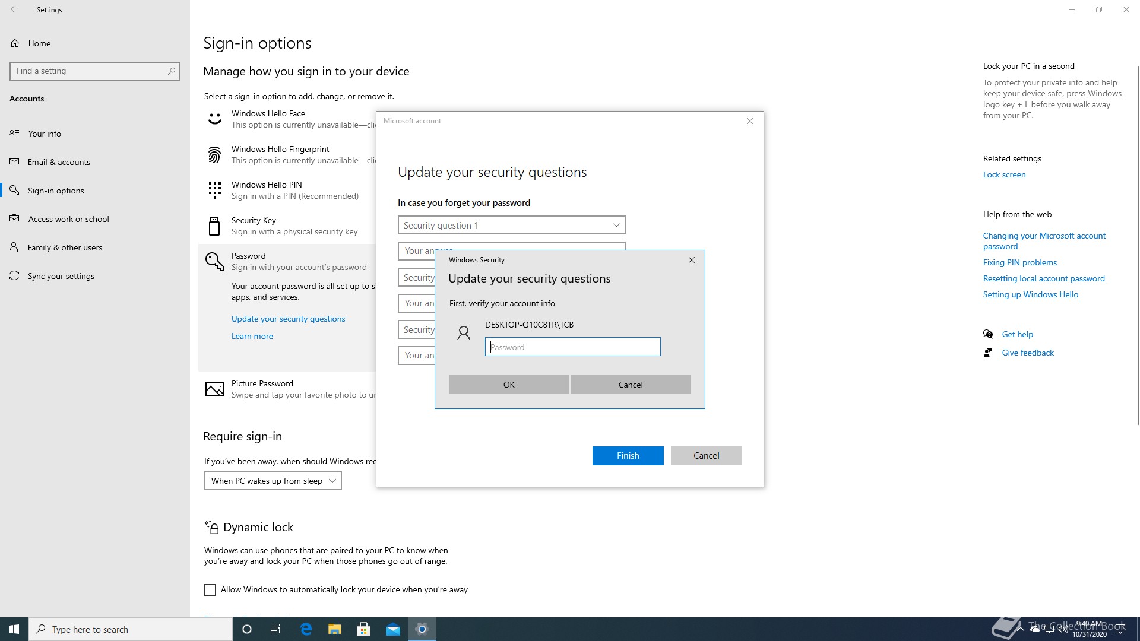Click the volume speaker icon in system tray
This screenshot has height=641, width=1140.
1063,630
